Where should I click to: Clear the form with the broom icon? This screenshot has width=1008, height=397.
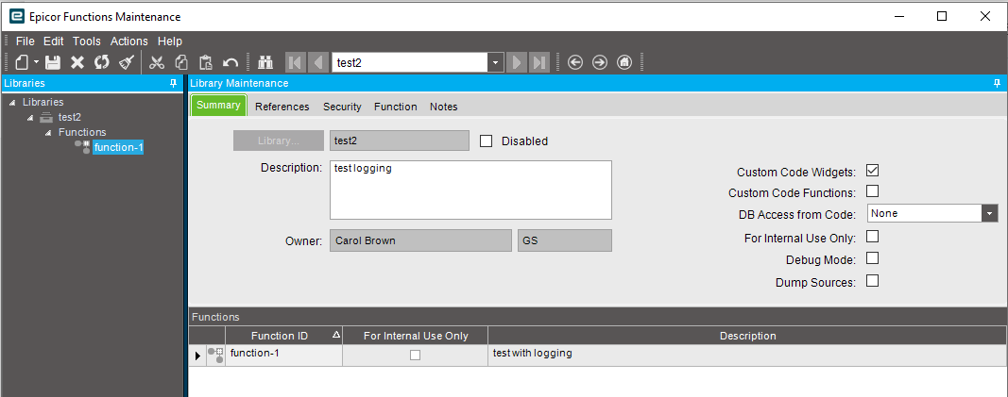[126, 62]
